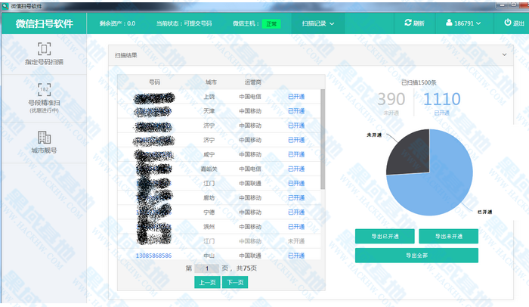This screenshot has height=307, width=529.
Task: Click the city cell 嘉峪关
Action: click(x=209, y=169)
